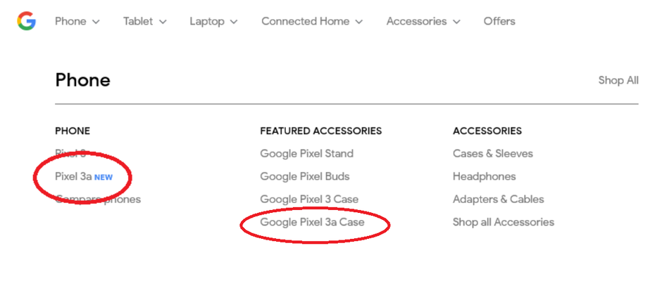Open the Accessories dropdown chevron
662x300 pixels.
(x=456, y=22)
